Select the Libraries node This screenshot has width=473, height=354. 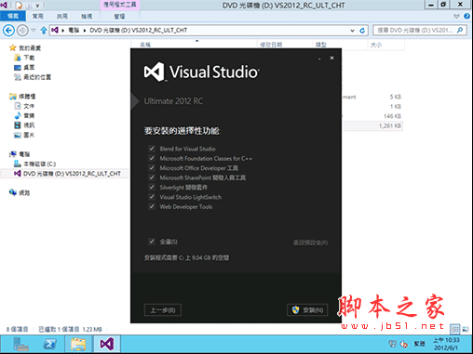point(22,97)
